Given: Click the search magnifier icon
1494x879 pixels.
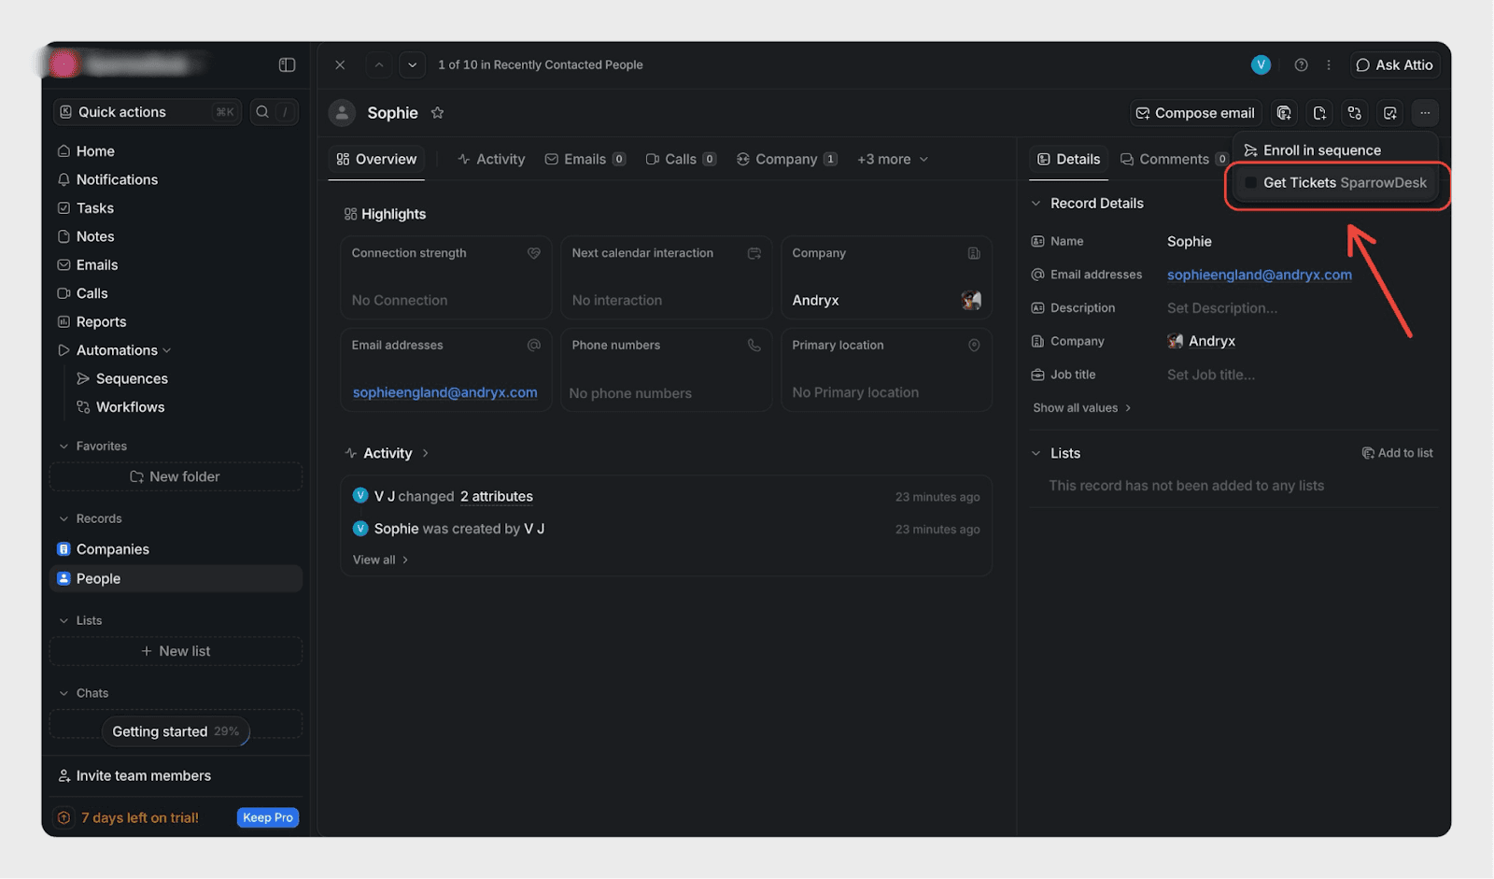Looking at the screenshot, I should [x=262, y=112].
